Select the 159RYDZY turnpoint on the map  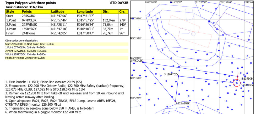tap(179, 76)
